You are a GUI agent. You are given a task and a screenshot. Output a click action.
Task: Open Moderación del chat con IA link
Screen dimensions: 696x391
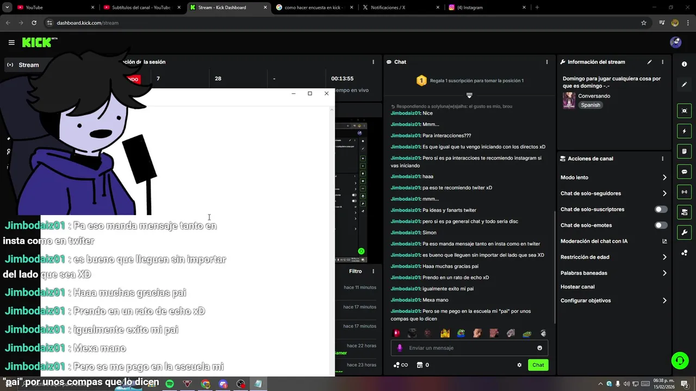pos(613,241)
